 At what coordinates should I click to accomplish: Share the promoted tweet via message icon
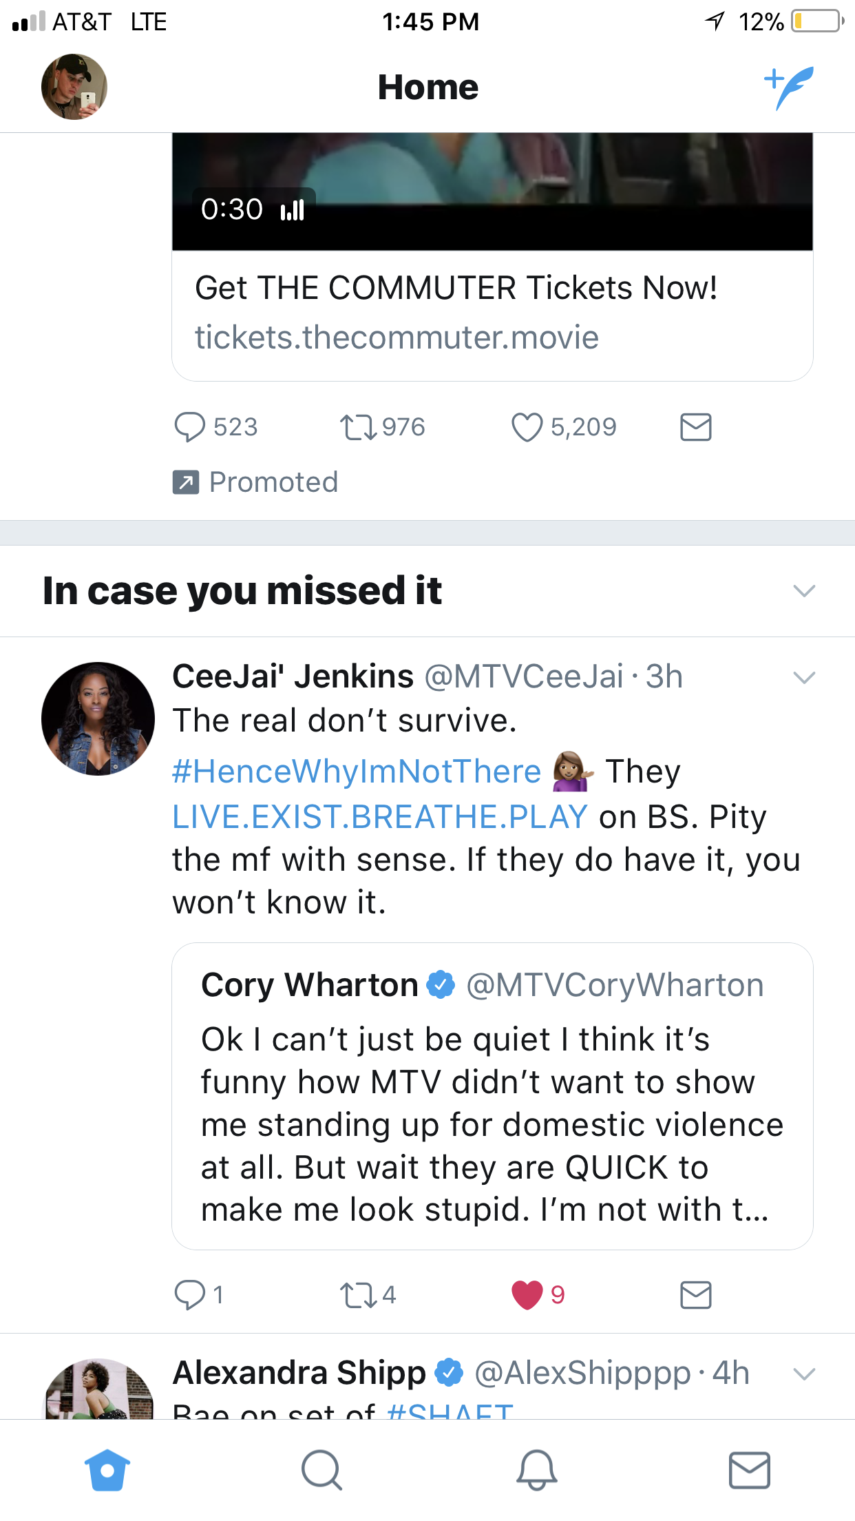point(696,427)
